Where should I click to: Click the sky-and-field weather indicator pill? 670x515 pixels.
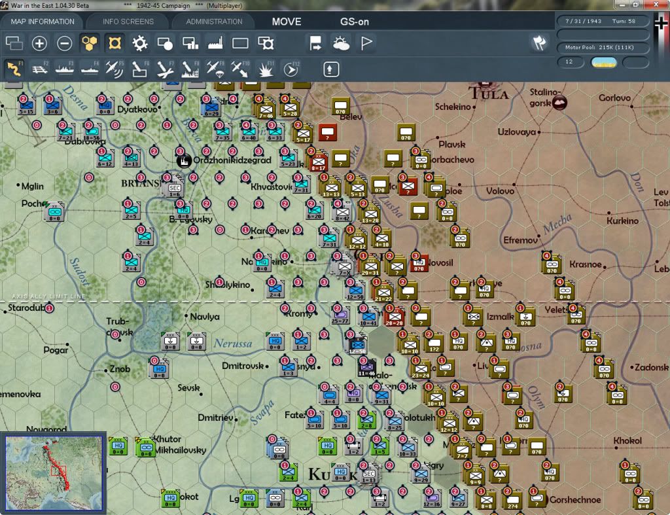pyautogui.click(x=603, y=62)
